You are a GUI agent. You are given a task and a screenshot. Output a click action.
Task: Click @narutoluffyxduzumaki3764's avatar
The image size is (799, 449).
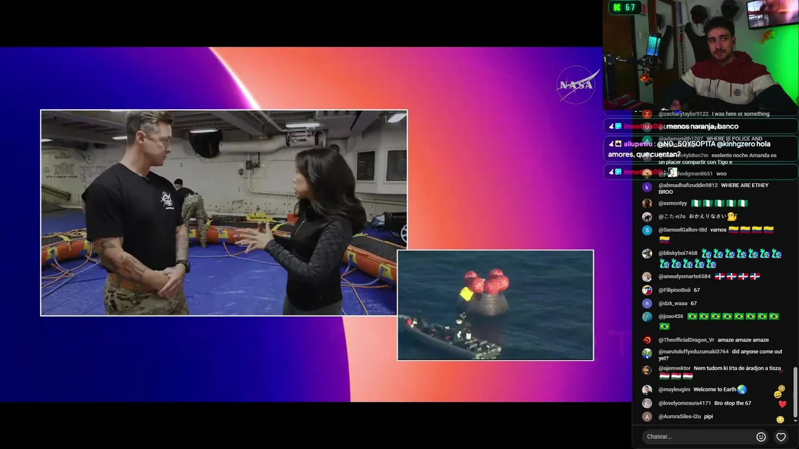(647, 353)
